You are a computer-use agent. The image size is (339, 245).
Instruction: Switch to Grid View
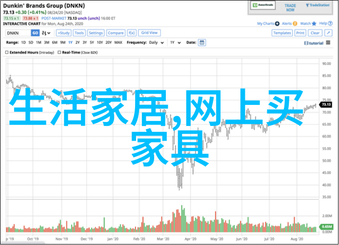point(149,33)
